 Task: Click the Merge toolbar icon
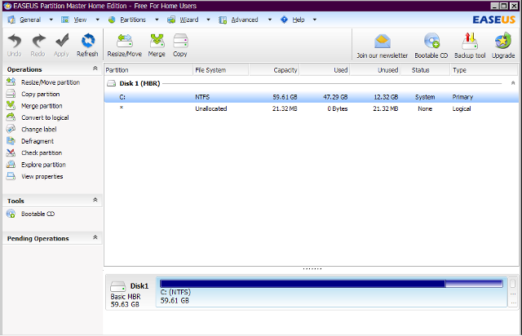point(157,45)
